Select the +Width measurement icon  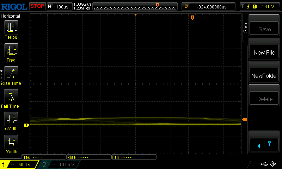pyautogui.click(x=11, y=119)
